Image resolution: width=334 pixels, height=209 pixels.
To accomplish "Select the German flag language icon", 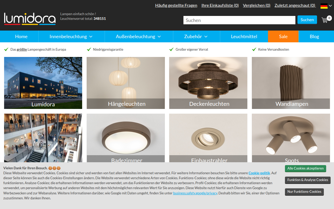I will (x=324, y=6).
